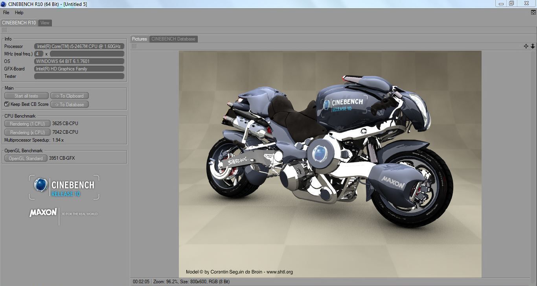The height and width of the screenshot is (286, 537).
Task: Click the OS info field
Action: coord(79,61)
